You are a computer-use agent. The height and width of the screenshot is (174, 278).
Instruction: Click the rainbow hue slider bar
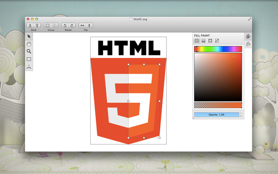click(x=218, y=49)
